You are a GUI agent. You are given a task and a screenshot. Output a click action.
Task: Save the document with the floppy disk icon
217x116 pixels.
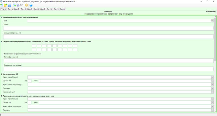[9, 5]
